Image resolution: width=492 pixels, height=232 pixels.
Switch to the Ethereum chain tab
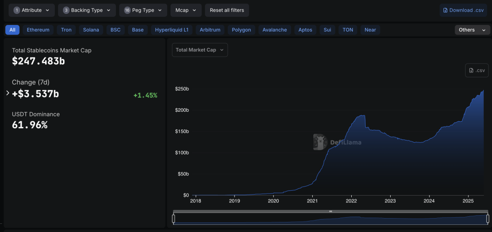(38, 30)
